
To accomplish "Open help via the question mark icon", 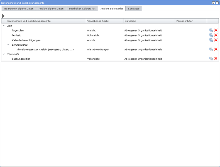I will [x=214, y=3].
